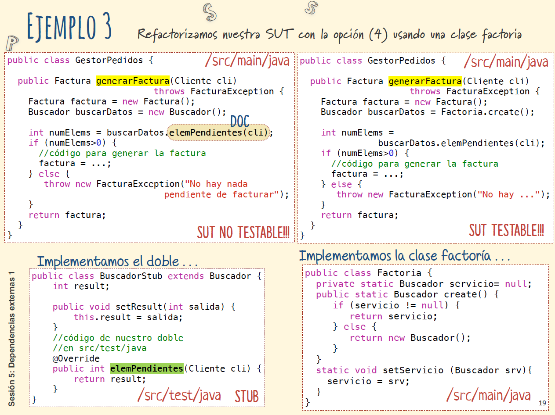Click the blue DOC annotation label
Screen dimensions: 555x415
pyautogui.click(x=240, y=122)
